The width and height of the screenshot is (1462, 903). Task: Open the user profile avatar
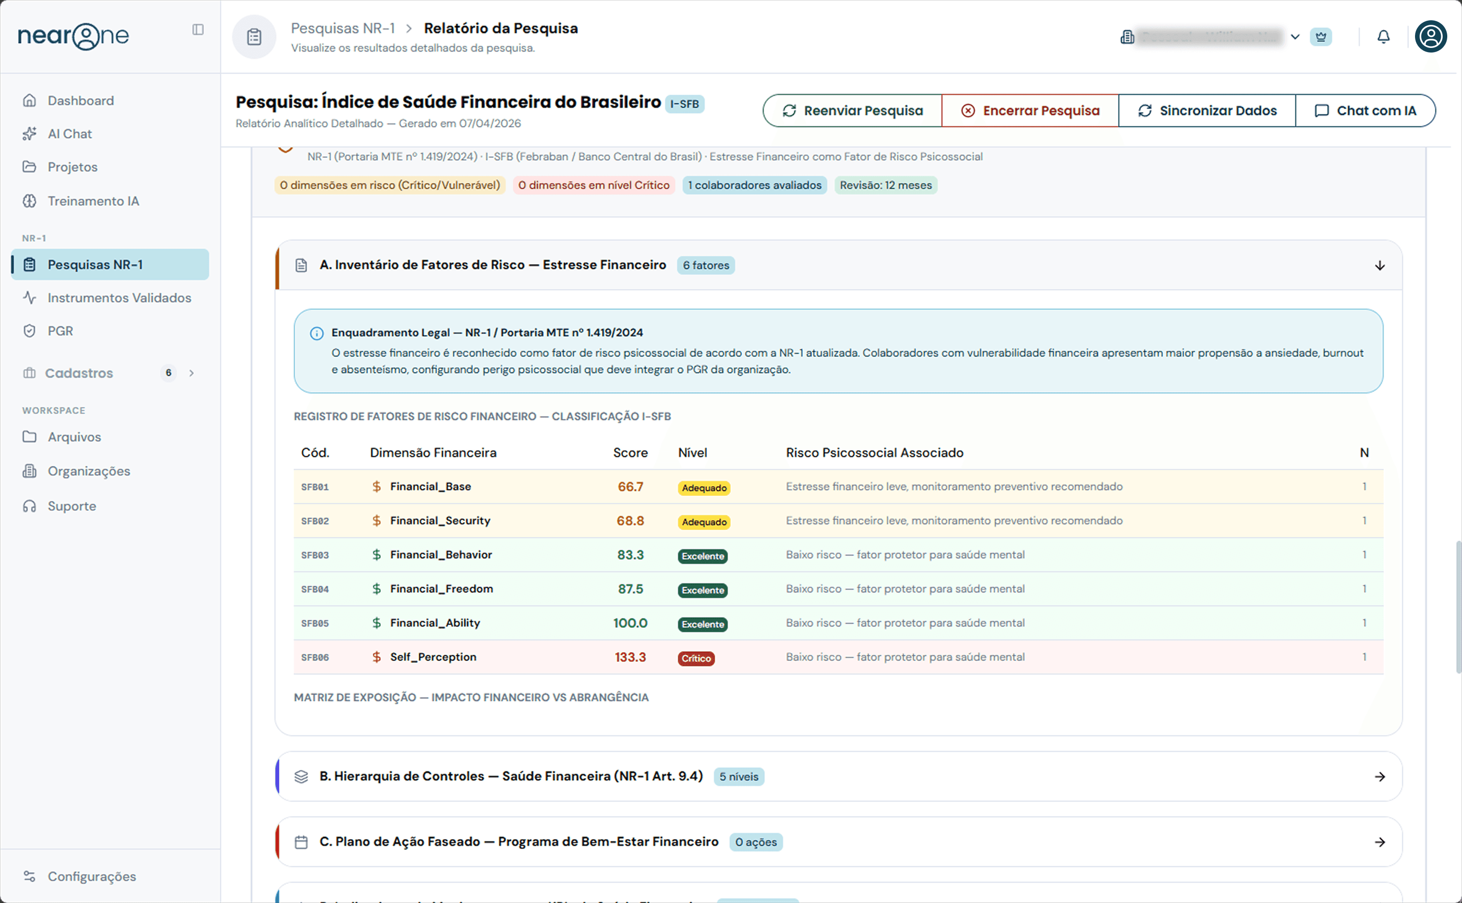(x=1430, y=37)
